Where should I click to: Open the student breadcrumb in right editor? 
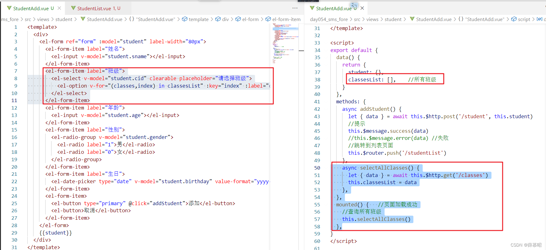[393, 19]
